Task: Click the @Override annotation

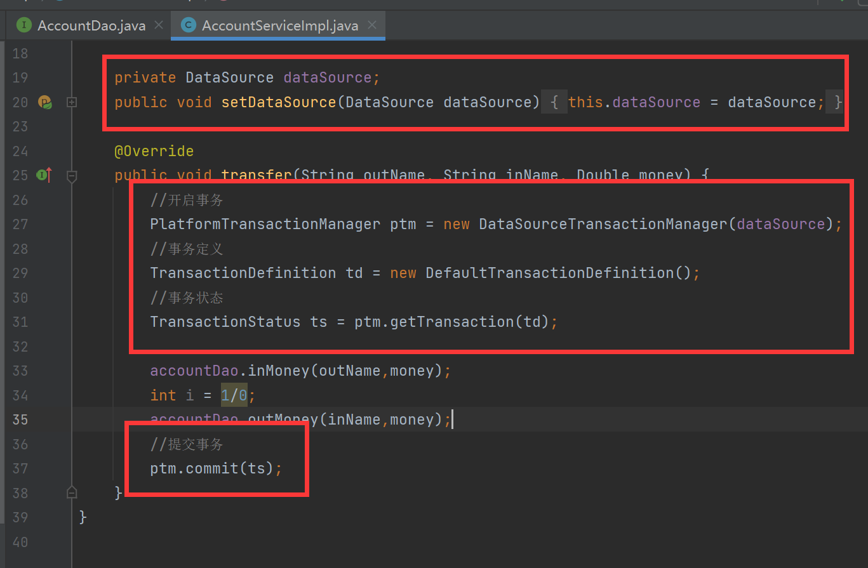Action: click(x=154, y=151)
